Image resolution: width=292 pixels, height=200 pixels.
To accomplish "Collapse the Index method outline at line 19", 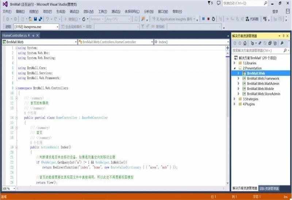I will pyautogui.click(x=16, y=147).
